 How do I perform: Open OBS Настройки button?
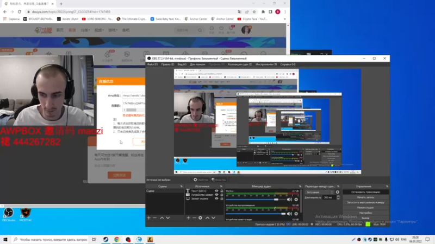coord(365,213)
